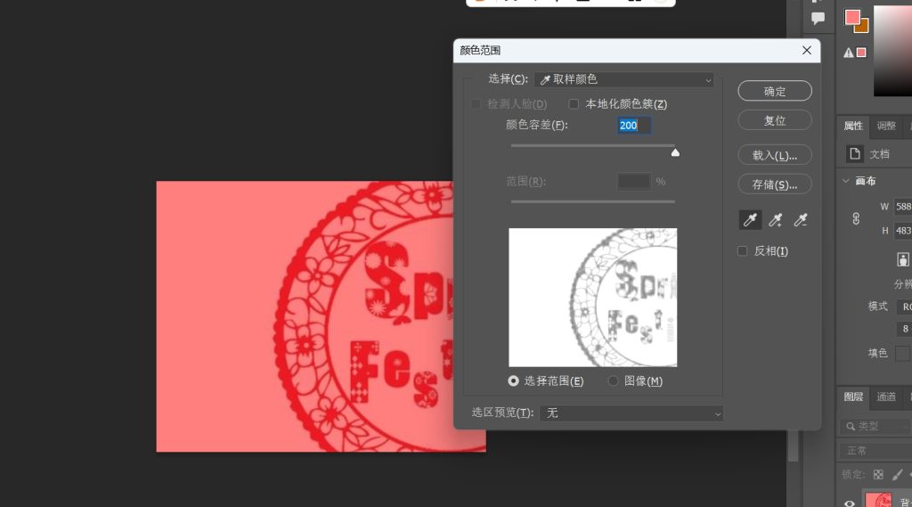
Task: Open the 选区预览 dropdown
Action: pyautogui.click(x=631, y=413)
